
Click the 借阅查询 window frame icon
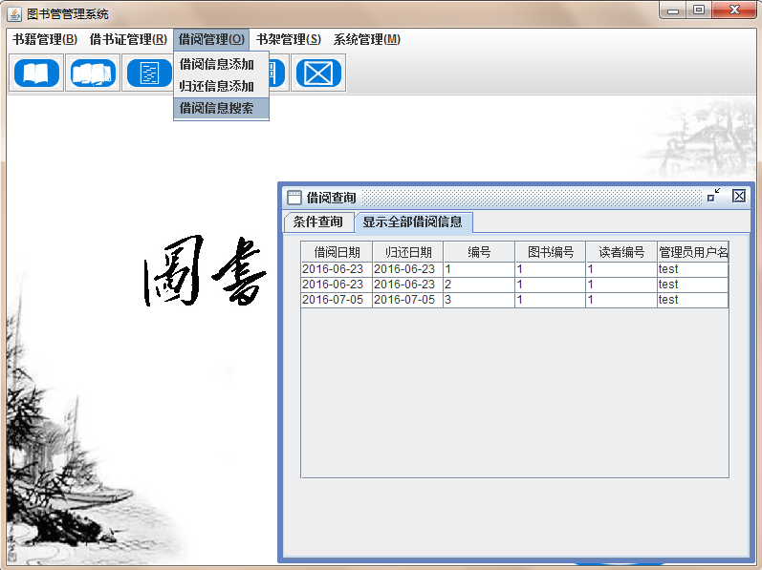[294, 198]
